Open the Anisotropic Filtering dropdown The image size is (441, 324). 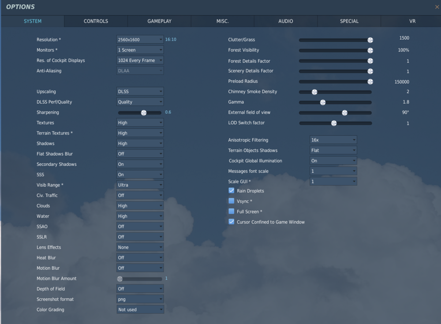tap(333, 140)
